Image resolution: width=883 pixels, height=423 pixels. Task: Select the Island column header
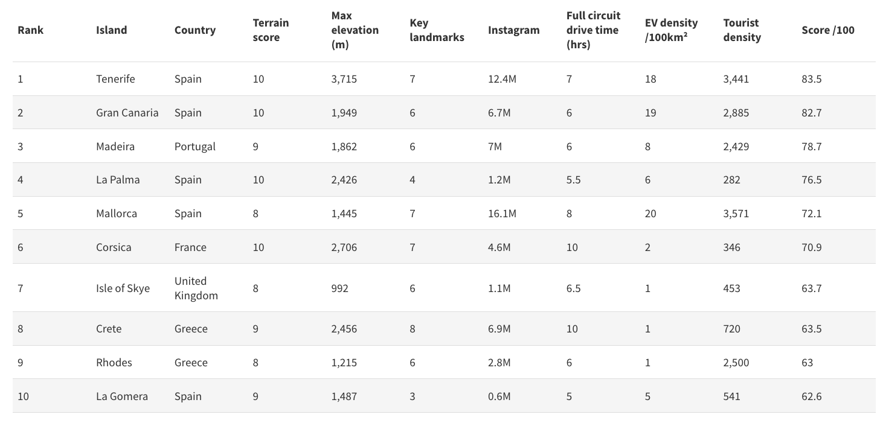[111, 30]
